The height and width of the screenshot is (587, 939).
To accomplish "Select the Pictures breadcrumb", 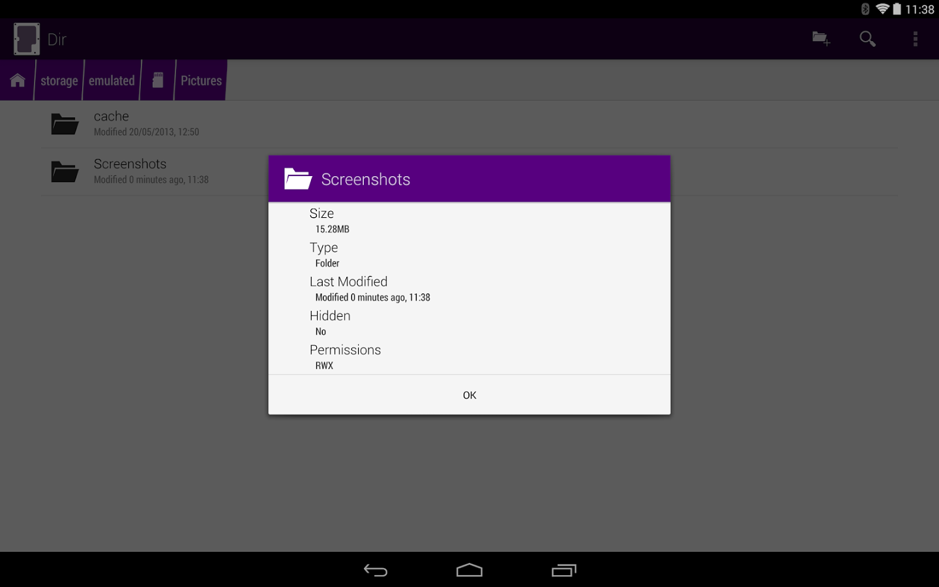I will (201, 81).
